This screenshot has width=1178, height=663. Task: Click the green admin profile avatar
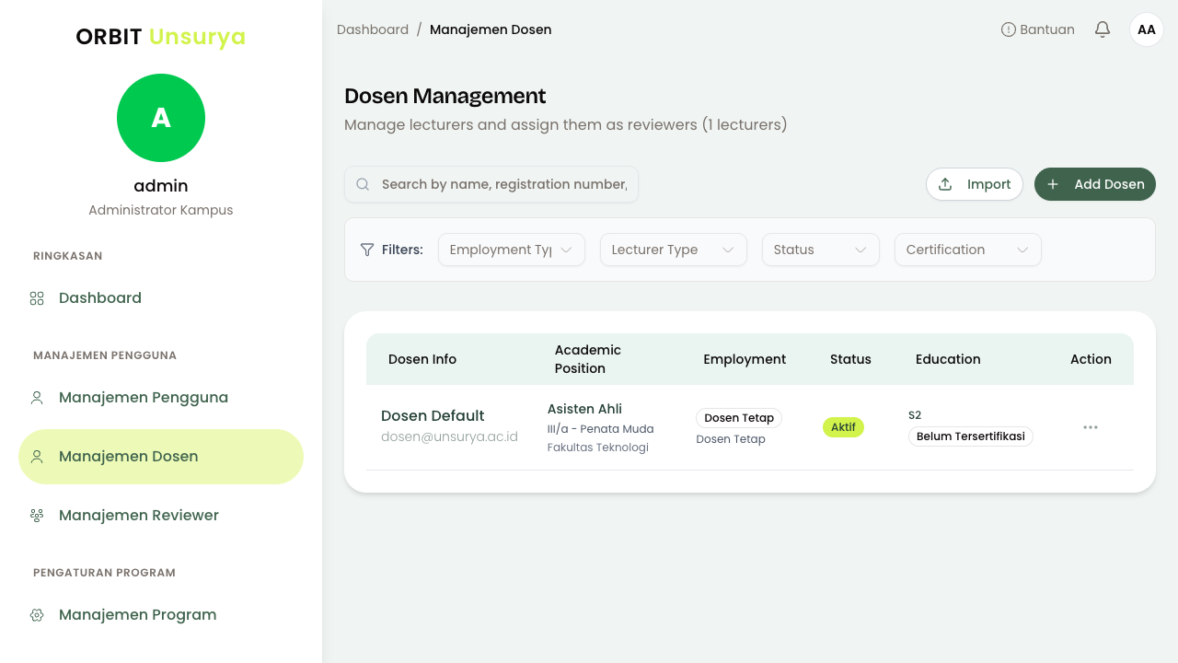[x=161, y=118]
